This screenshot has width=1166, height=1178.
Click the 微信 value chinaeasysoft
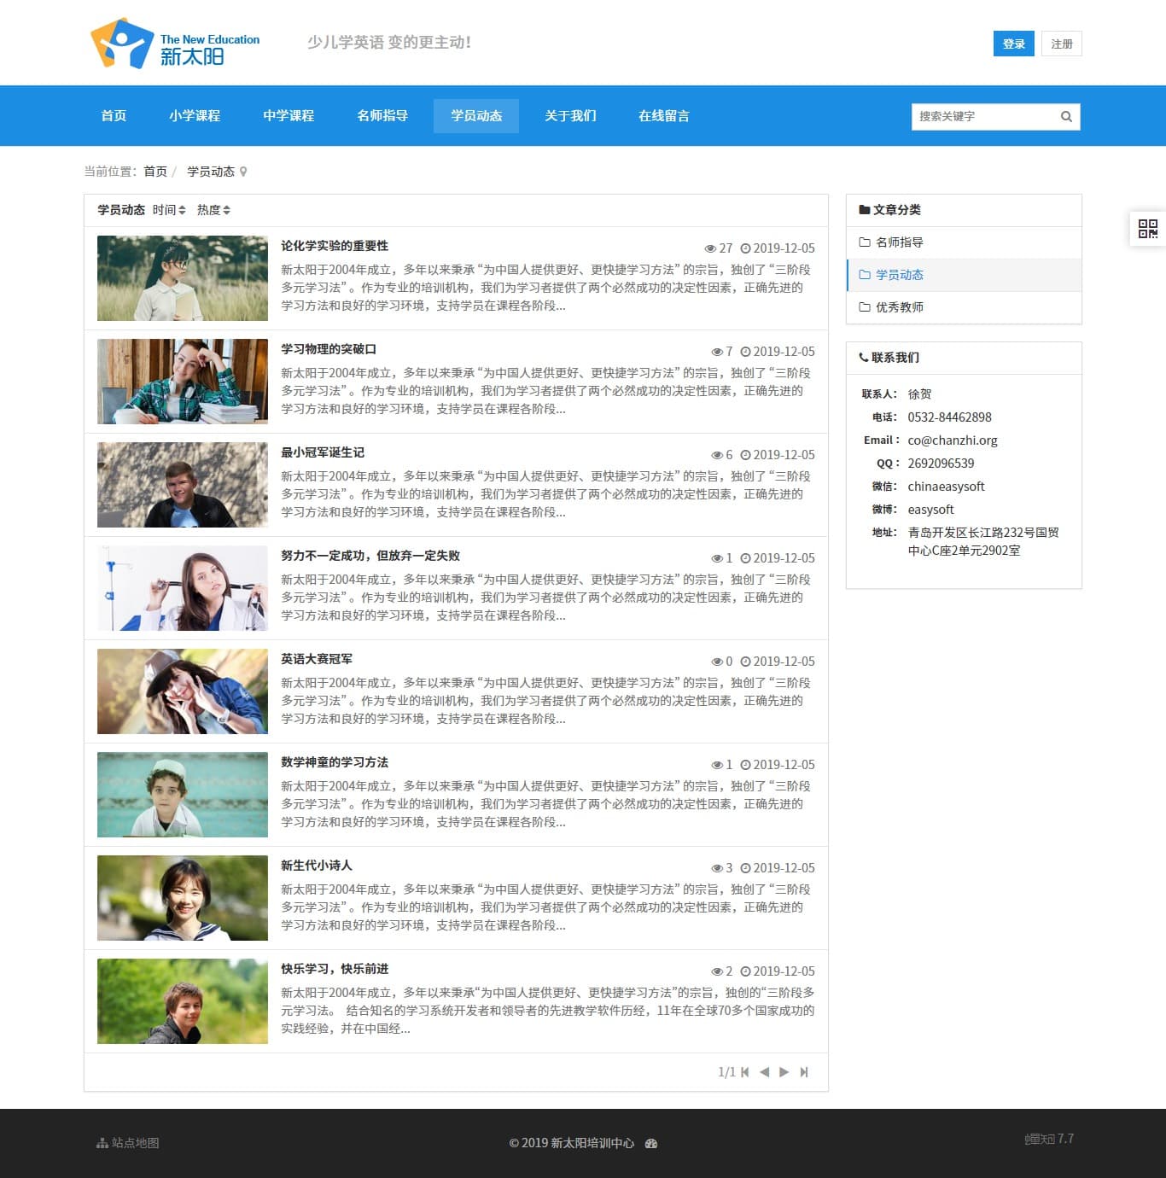coord(946,487)
